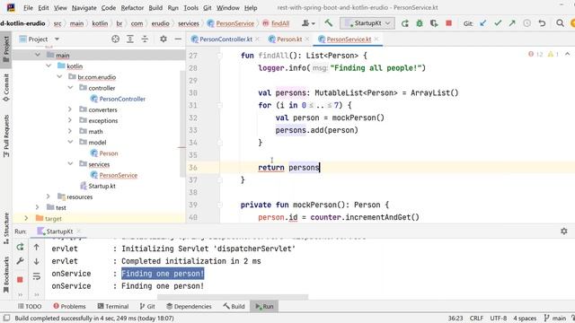575x323 pixels.
Task: Expand the converters package
Action: [x=70, y=109]
